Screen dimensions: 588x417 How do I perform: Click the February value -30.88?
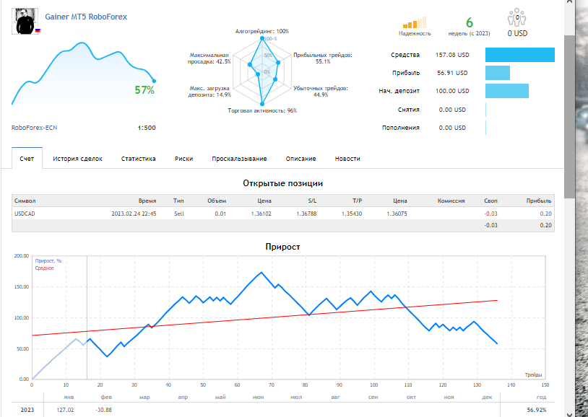pyautogui.click(x=103, y=410)
